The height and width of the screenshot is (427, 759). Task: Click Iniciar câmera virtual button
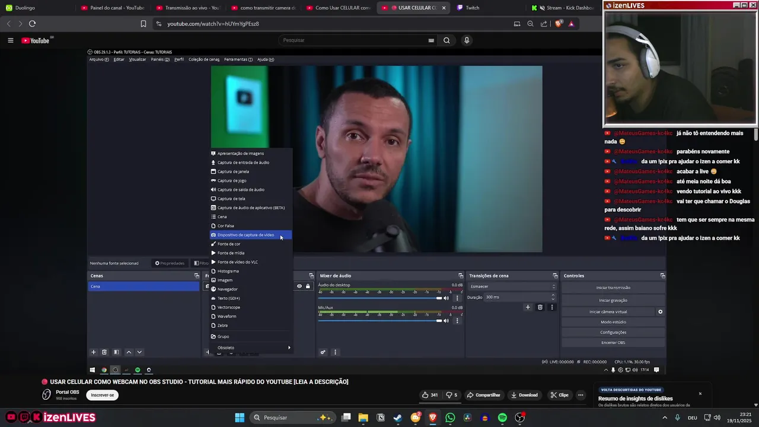(x=608, y=312)
